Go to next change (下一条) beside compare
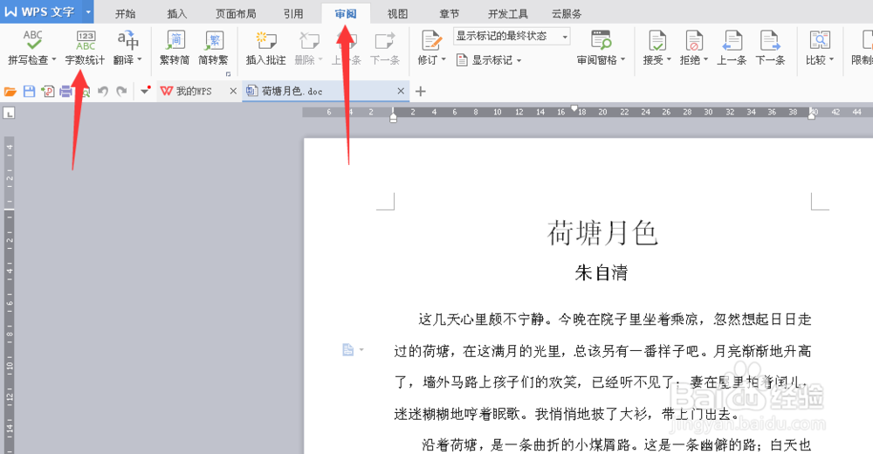 [770, 47]
